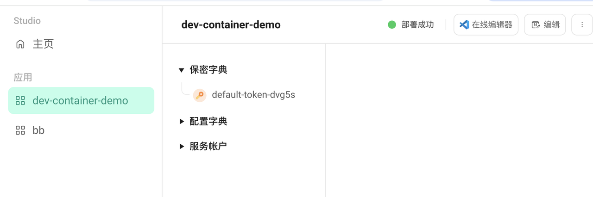Open the three-dot more options menu
Screen dimensions: 593x197
pyautogui.click(x=582, y=25)
